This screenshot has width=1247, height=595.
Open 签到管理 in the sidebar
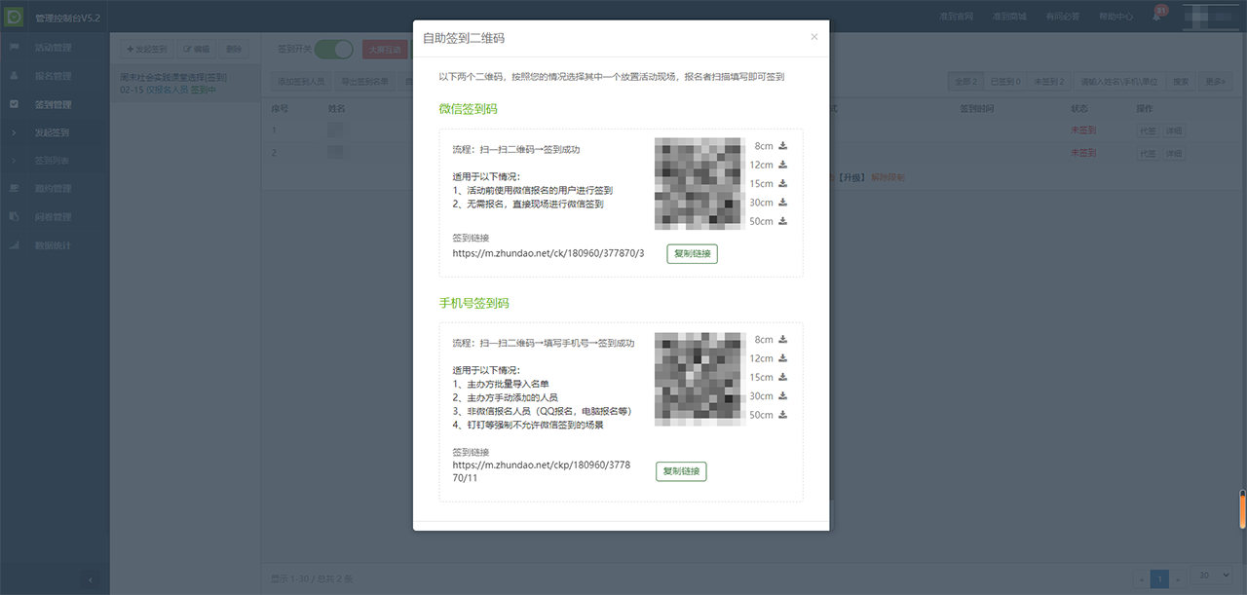53,104
